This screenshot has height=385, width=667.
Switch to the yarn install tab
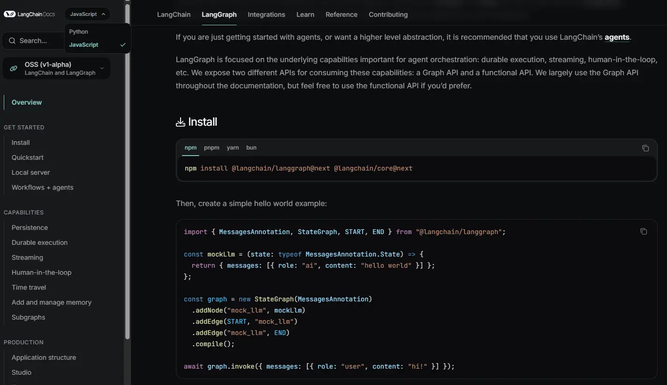(x=232, y=148)
